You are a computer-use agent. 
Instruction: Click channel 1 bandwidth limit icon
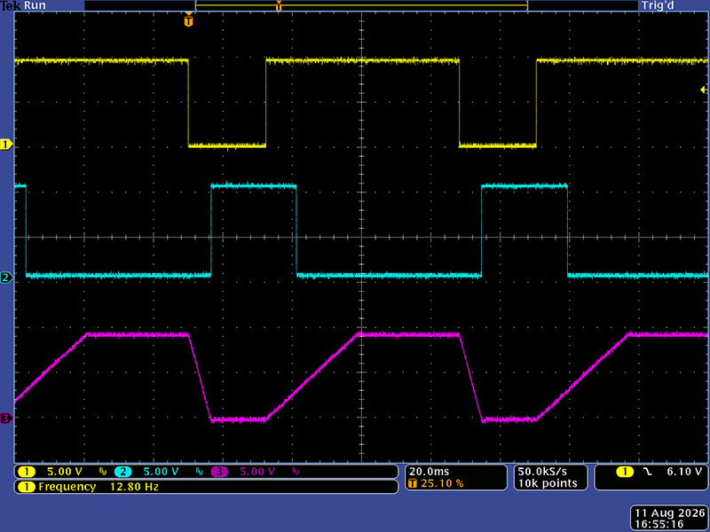[x=103, y=472]
